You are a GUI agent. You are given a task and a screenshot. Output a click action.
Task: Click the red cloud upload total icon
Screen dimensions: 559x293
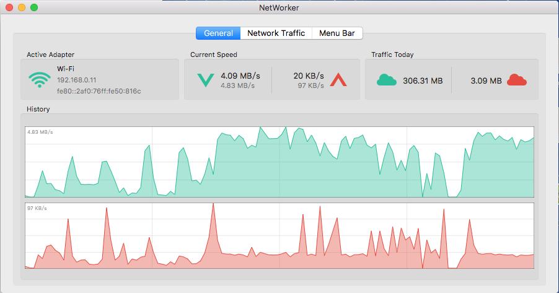pyautogui.click(x=516, y=80)
